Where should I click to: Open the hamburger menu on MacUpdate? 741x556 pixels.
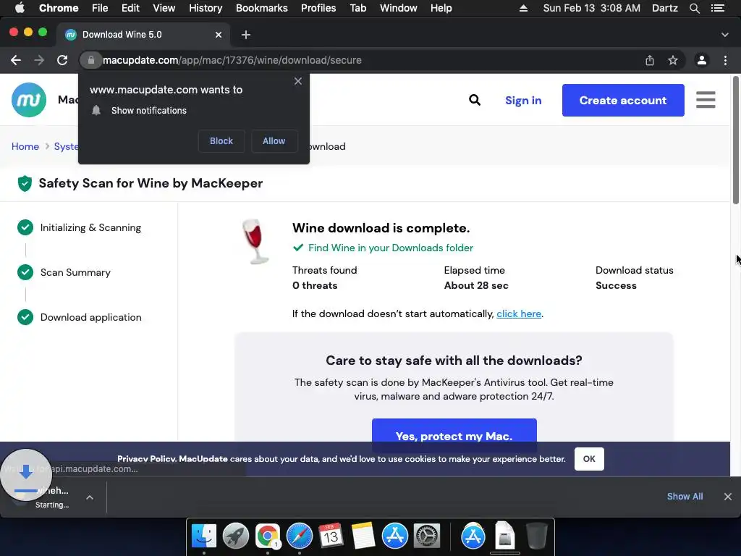(x=706, y=100)
